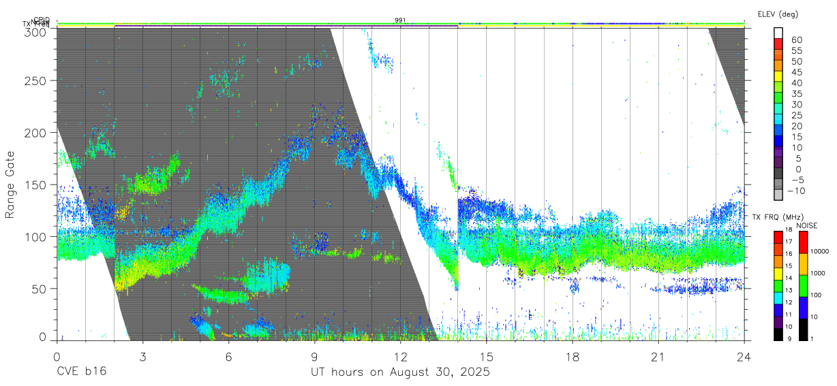Click the Range Gate tick label 100
This screenshot has width=837, height=386.
(x=36, y=236)
